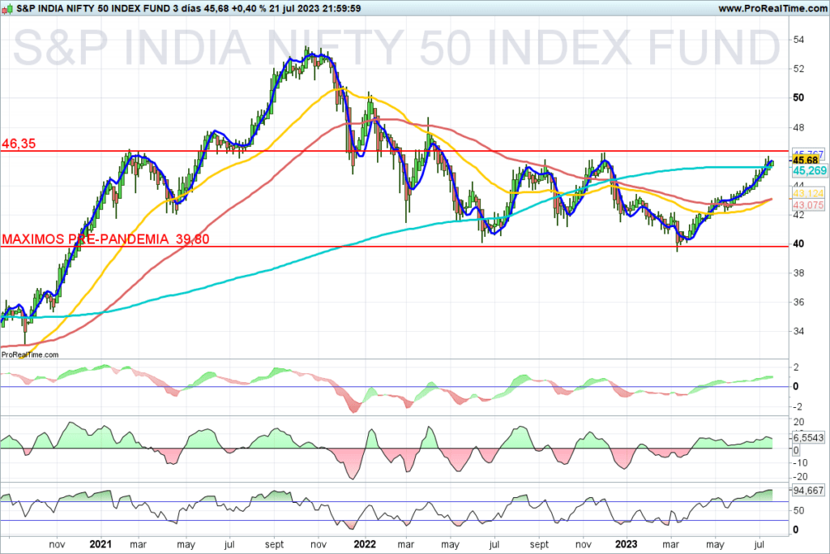
Task: Click the cyan 45,269 moving average value
Action: pyautogui.click(x=810, y=170)
